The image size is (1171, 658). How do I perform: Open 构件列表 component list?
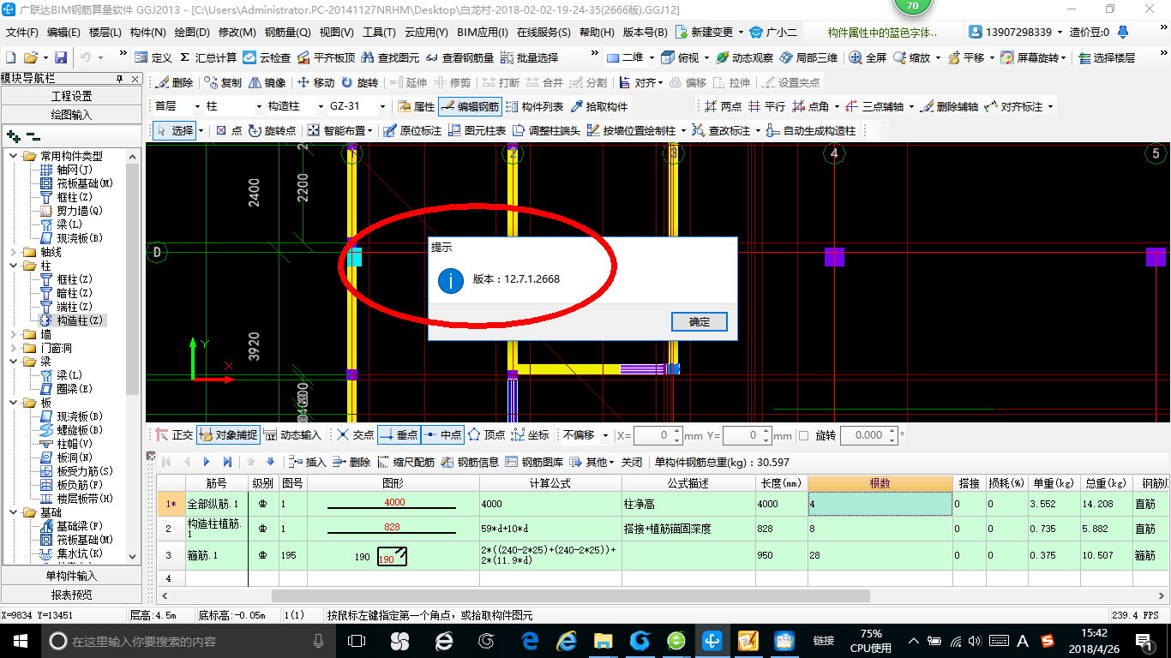click(x=534, y=107)
